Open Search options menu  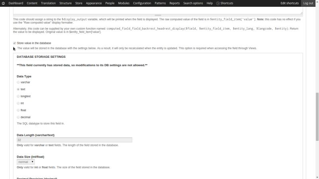(x=193, y=3)
